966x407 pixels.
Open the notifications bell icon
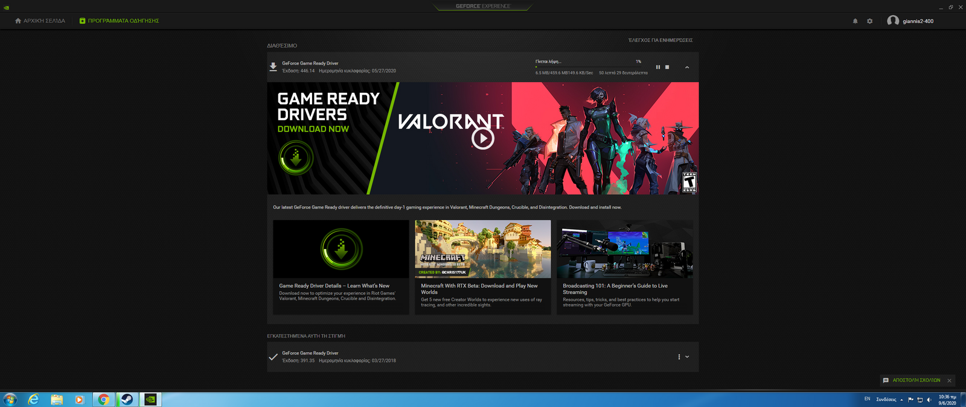[855, 21]
